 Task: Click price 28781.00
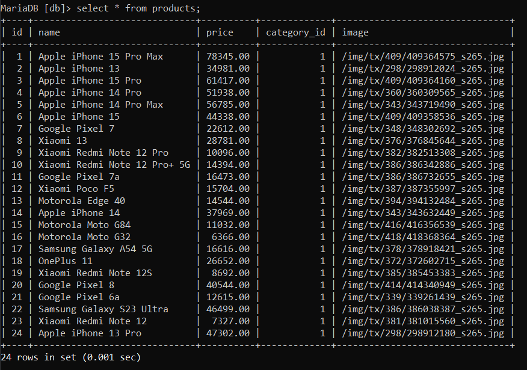(x=228, y=141)
